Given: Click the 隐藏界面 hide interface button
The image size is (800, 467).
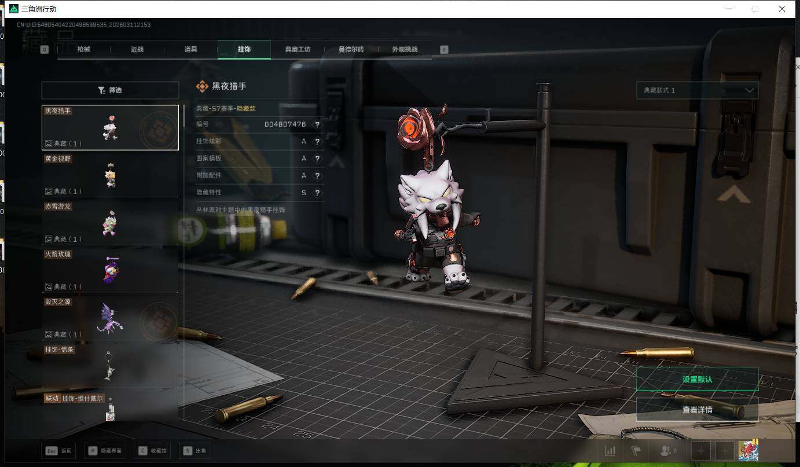Looking at the screenshot, I should coord(105,451).
